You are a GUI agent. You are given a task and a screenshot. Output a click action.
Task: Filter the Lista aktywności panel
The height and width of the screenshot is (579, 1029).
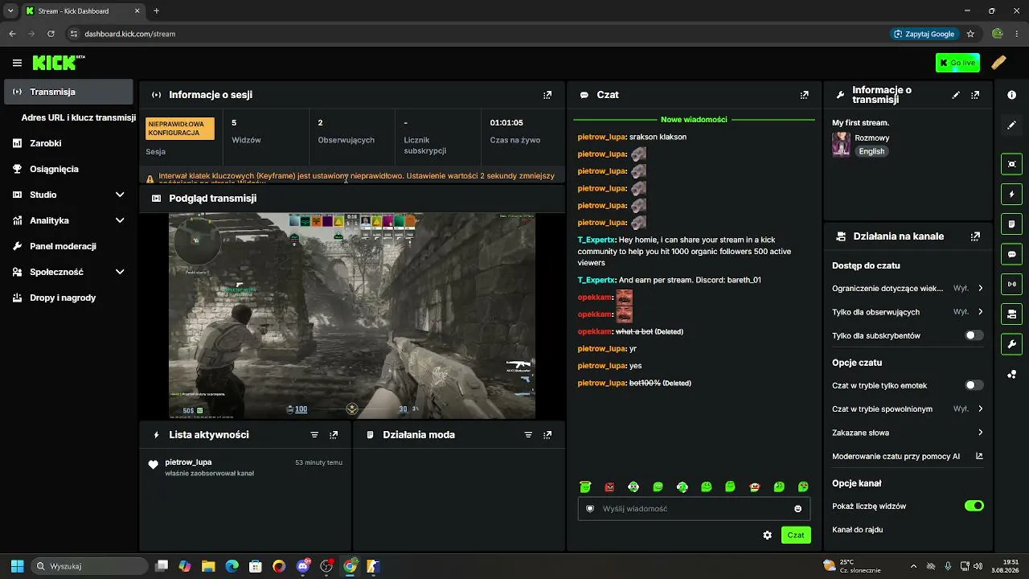[314, 435]
